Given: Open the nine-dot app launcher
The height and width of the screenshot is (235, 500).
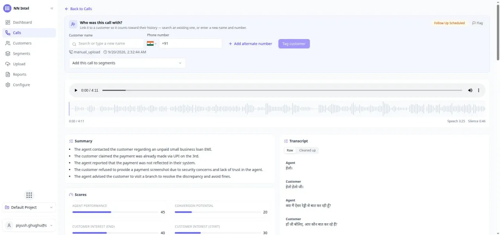Looking at the screenshot, I should pyautogui.click(x=29, y=195).
